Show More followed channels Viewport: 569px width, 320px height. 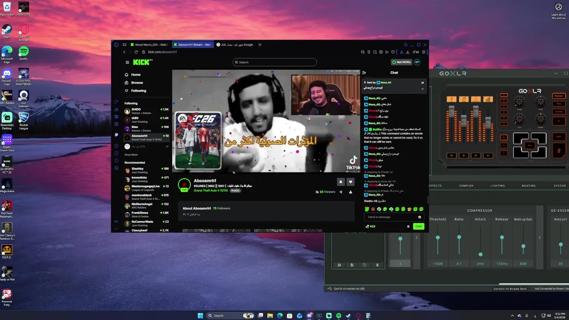tap(131, 155)
